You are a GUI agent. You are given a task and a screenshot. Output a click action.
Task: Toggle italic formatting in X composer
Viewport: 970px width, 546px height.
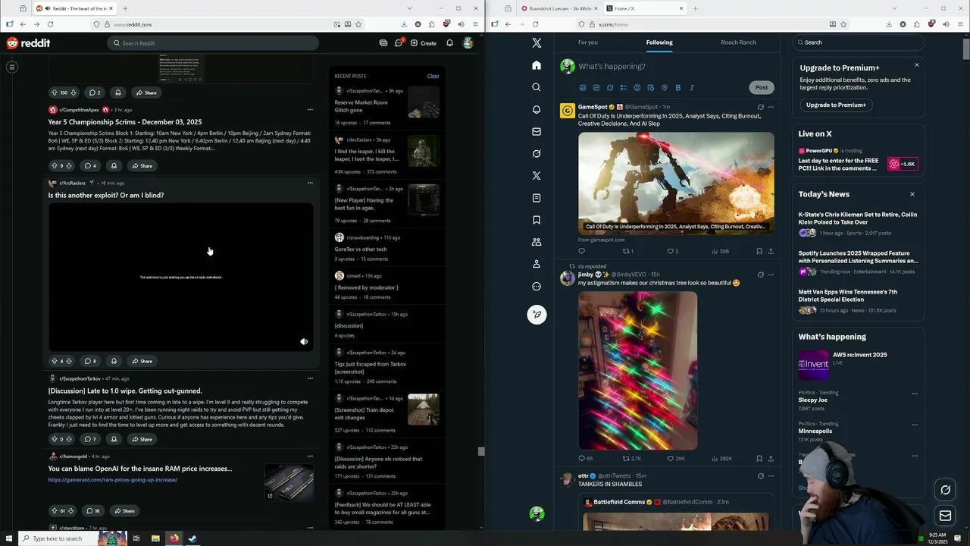click(x=692, y=88)
